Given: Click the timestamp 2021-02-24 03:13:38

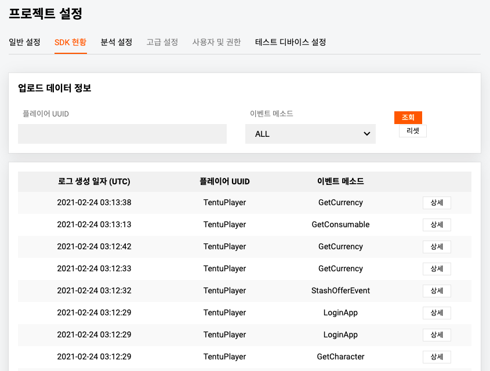Looking at the screenshot, I should (x=94, y=202).
